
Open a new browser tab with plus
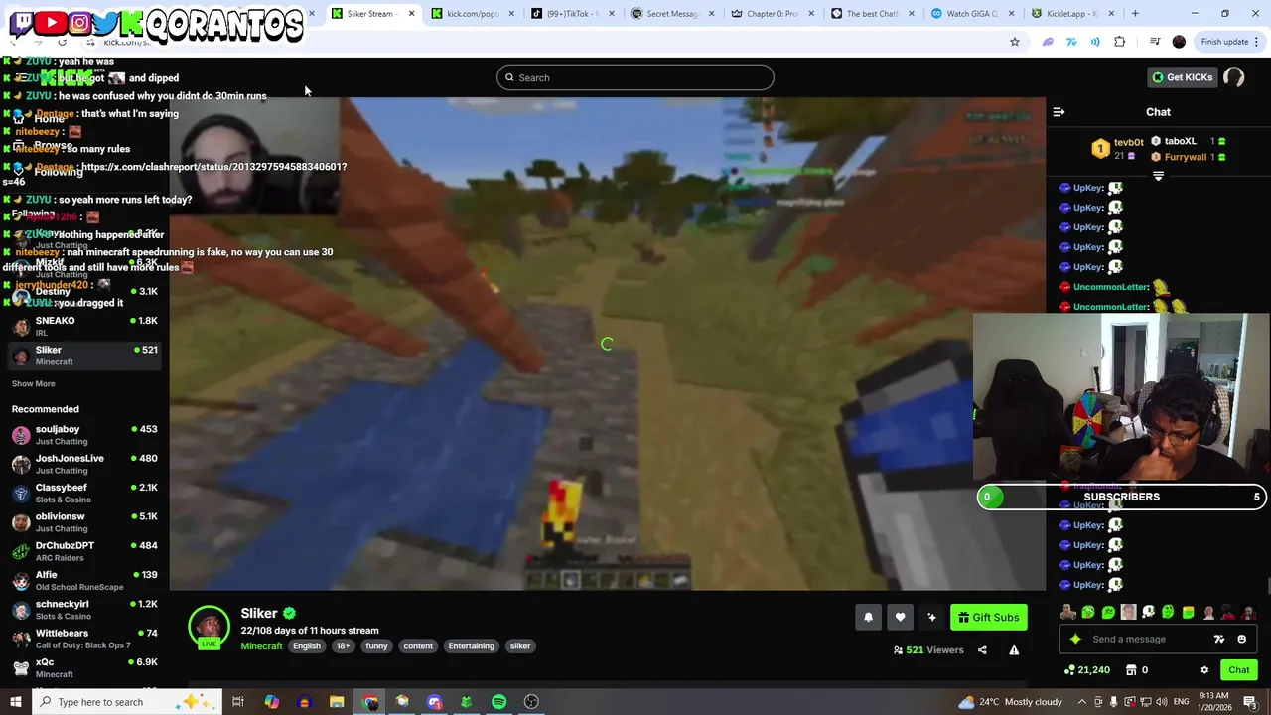[1135, 14]
